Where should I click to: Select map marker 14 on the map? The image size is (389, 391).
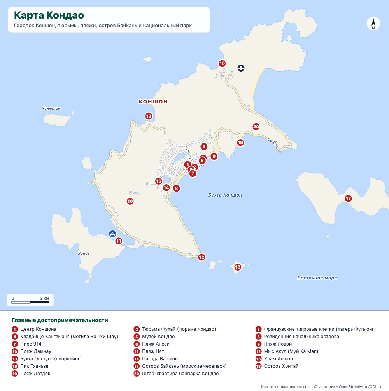coord(166,187)
